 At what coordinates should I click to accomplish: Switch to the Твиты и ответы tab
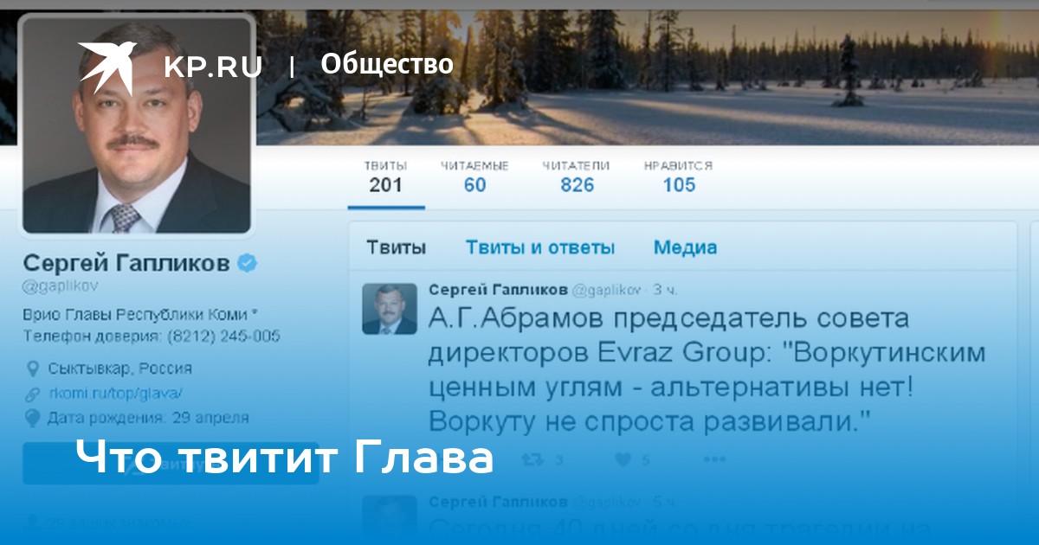click(540, 247)
